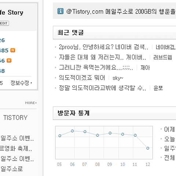176x176 pixels.
Task: Click the orange N badge beside 56
Action: (9, 60)
